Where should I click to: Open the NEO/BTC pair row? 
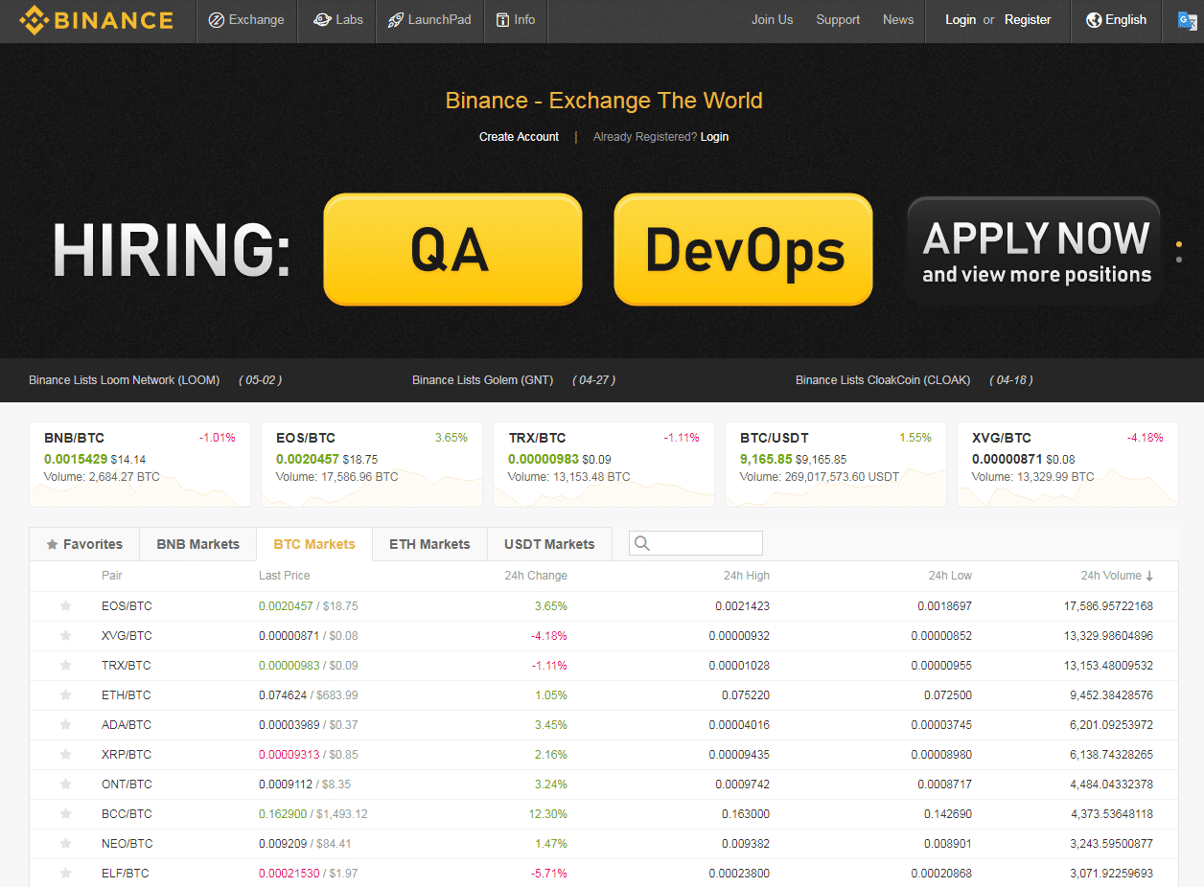click(x=604, y=844)
